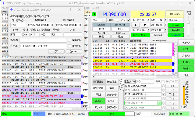195x117 pixels.
Task: Toggle the AutoSeq2 button
Action: coord(175,35)
